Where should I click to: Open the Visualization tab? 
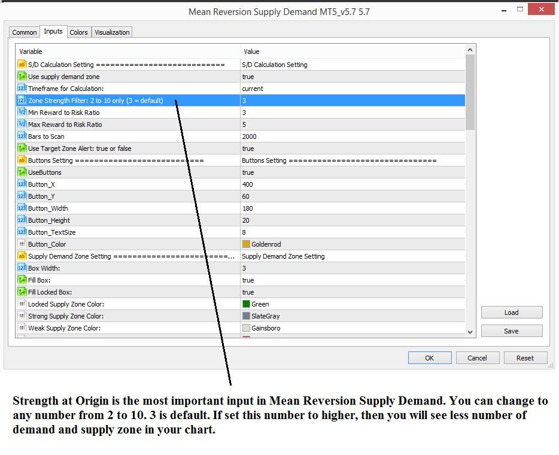tap(112, 32)
